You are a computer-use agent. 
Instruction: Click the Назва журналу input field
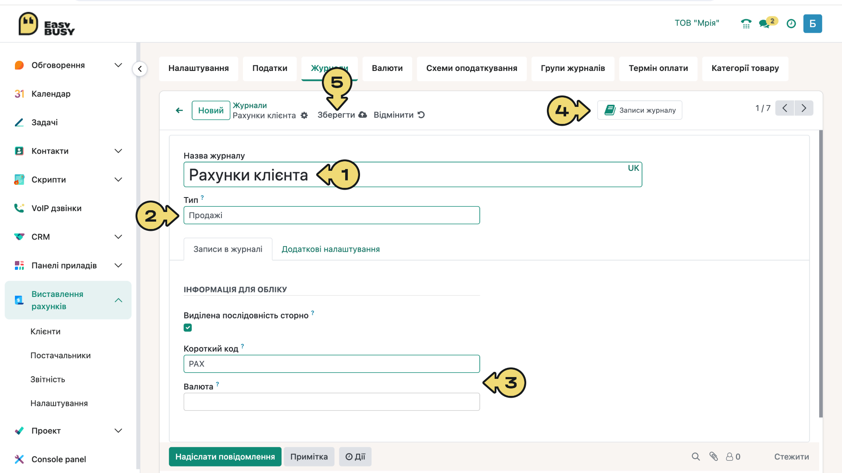point(413,175)
